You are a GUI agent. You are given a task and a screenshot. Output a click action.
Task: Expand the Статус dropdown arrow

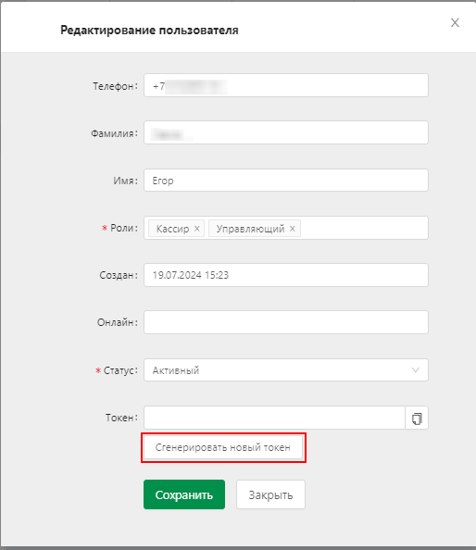click(416, 370)
